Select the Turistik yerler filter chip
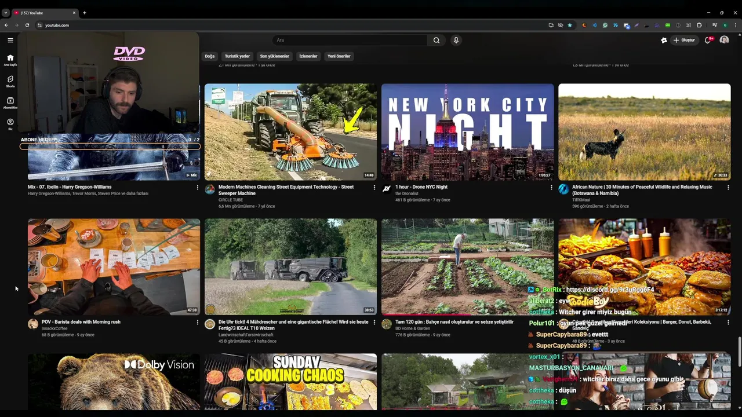The width and height of the screenshot is (742, 417). [x=237, y=56]
